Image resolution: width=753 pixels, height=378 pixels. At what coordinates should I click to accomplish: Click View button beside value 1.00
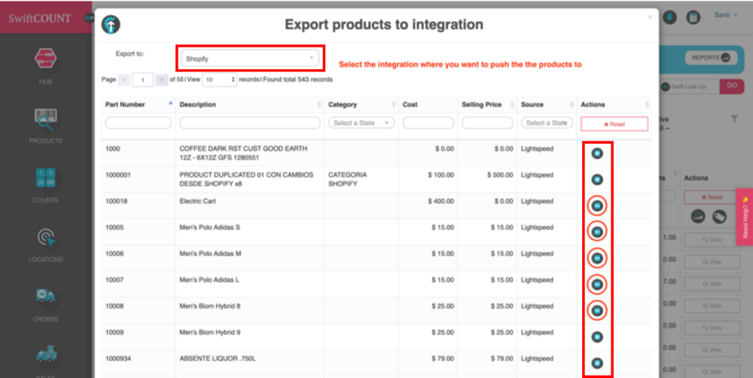tap(712, 239)
